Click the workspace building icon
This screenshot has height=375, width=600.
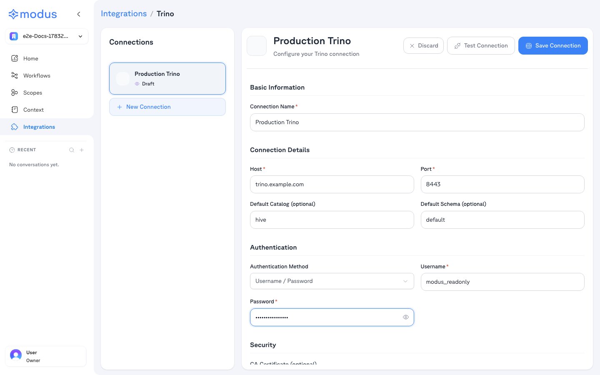pos(14,36)
